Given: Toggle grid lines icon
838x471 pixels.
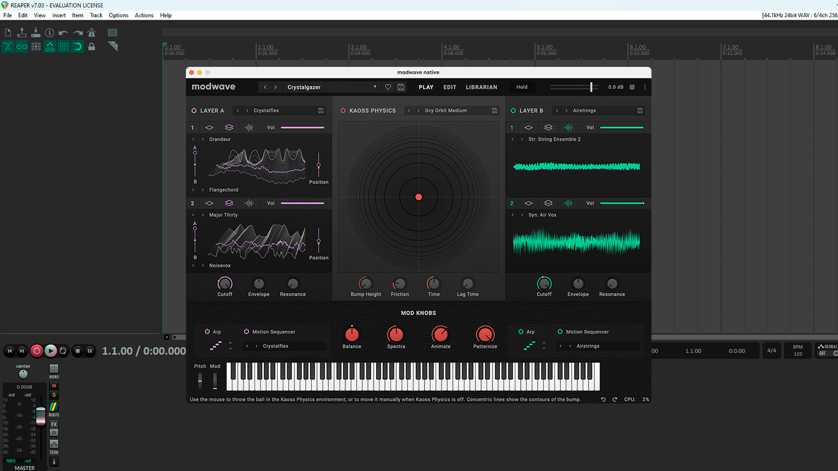Looking at the screenshot, I should pos(64,47).
